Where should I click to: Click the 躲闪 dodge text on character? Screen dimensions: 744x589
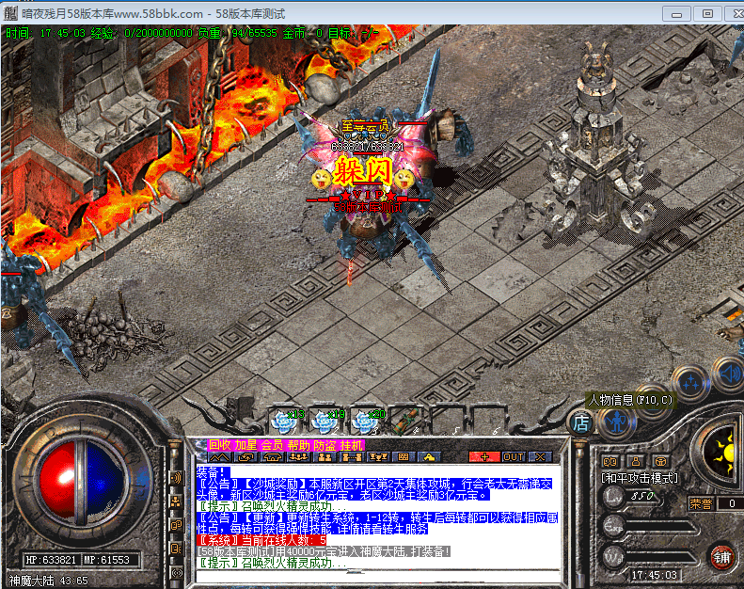click(363, 172)
